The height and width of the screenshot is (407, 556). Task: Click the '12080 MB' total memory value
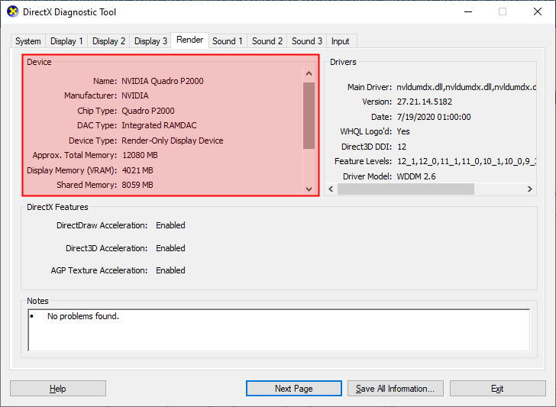tap(140, 155)
